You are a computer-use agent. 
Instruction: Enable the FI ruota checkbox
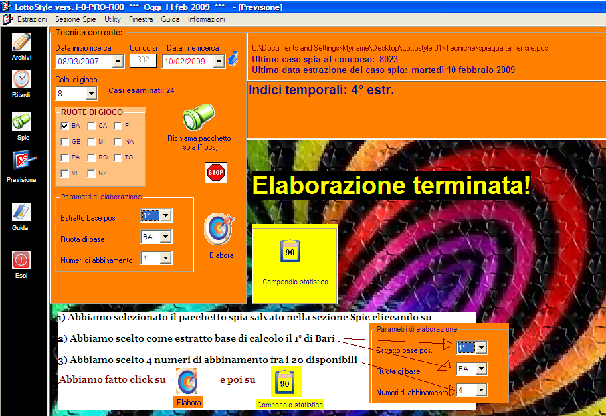(118, 126)
